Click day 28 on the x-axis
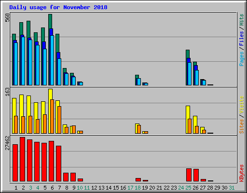This screenshot has height=193, width=247. pyautogui.click(x=210, y=188)
